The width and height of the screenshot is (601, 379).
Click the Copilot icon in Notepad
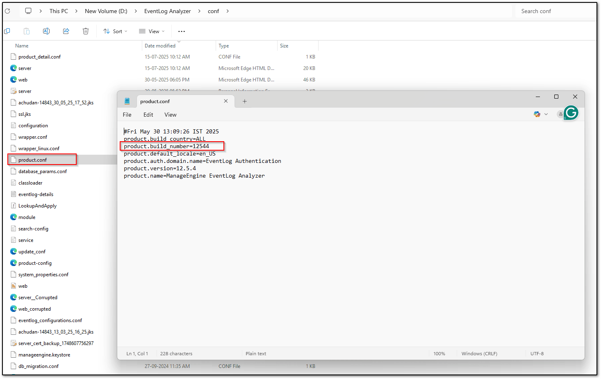tap(537, 114)
